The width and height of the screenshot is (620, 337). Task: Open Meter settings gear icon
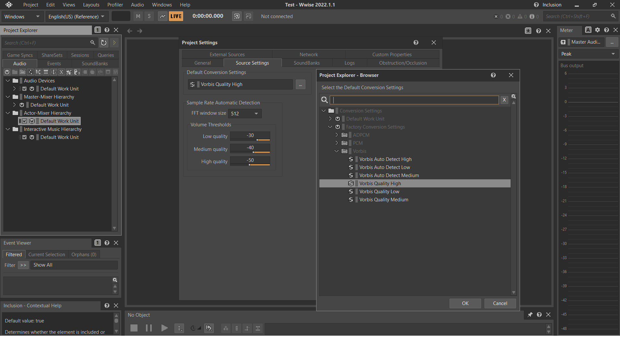coord(597,30)
